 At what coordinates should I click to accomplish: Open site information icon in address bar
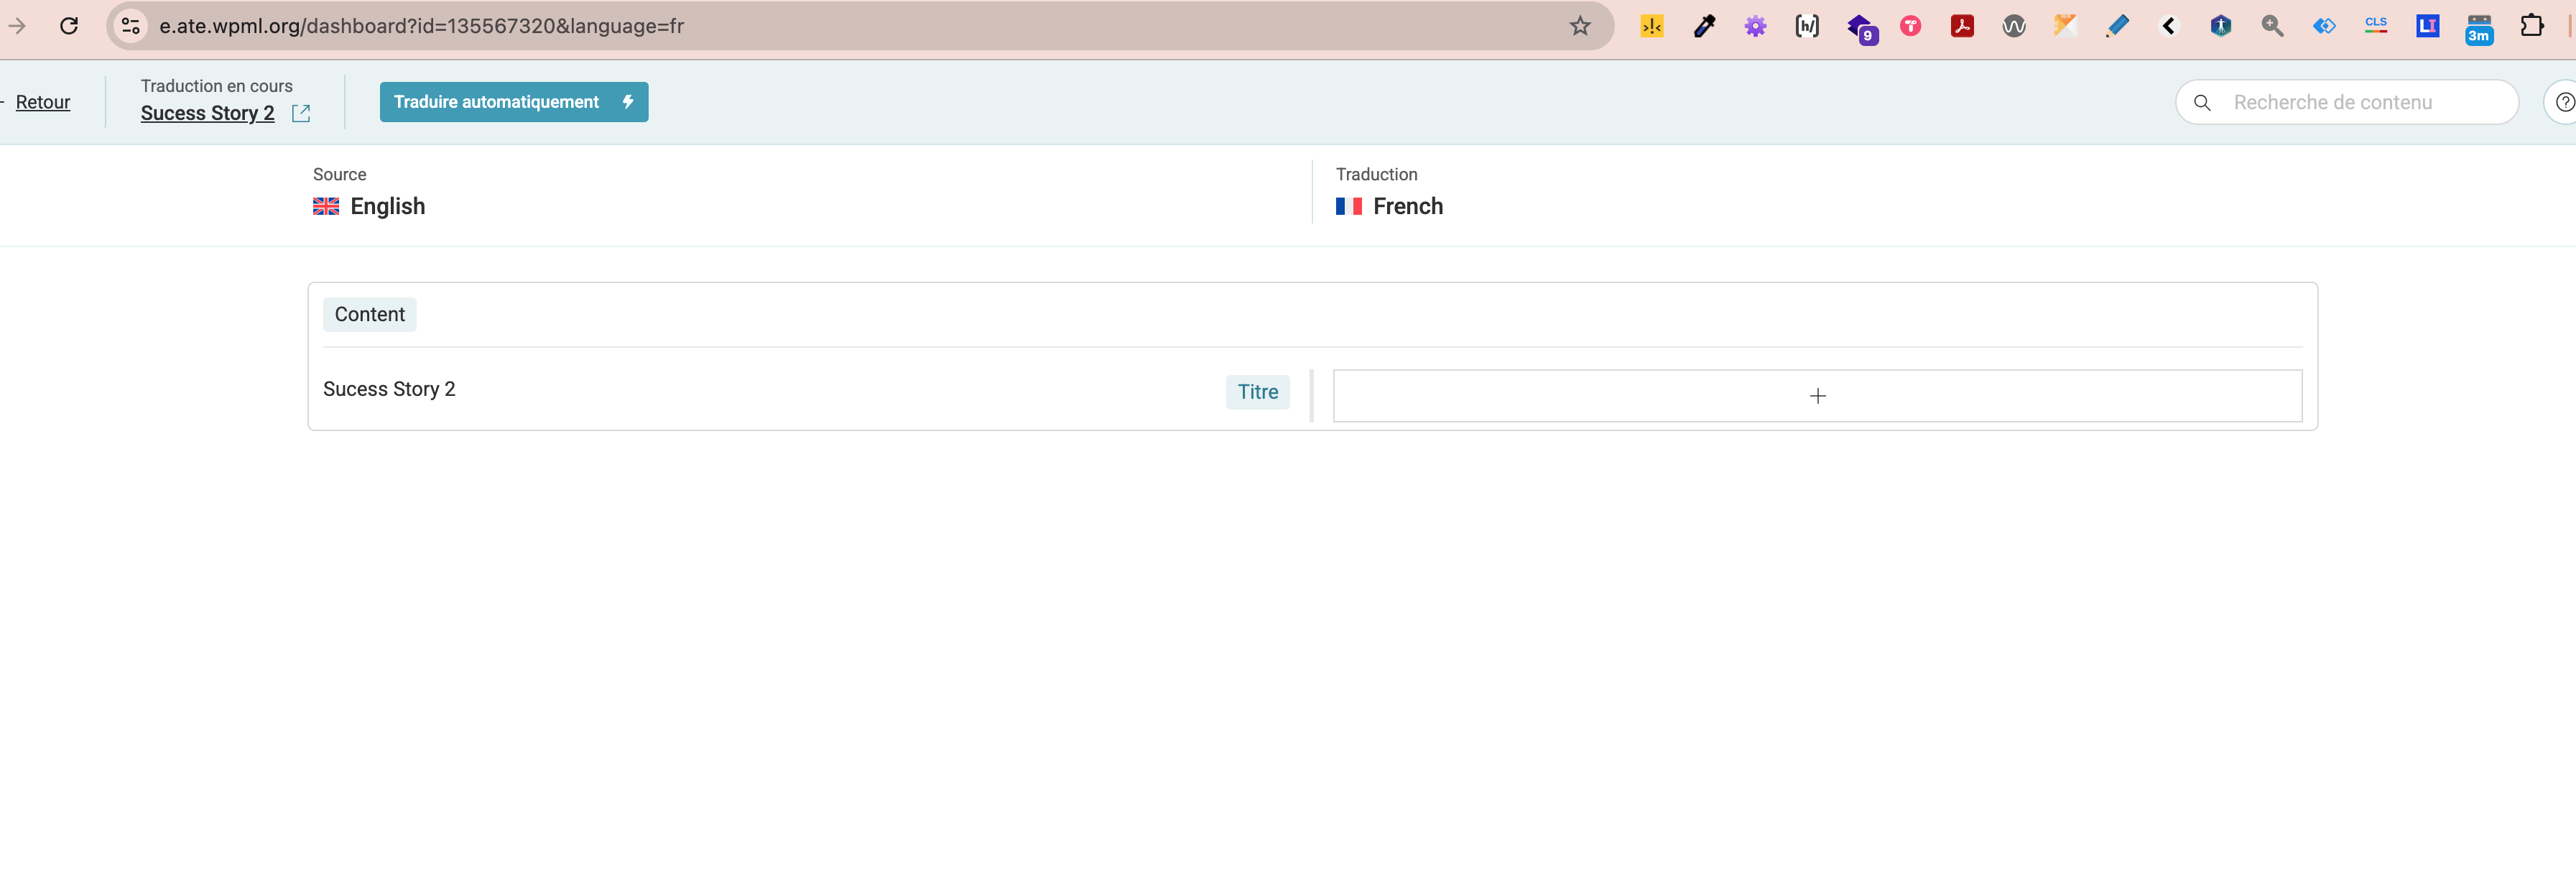point(131,26)
